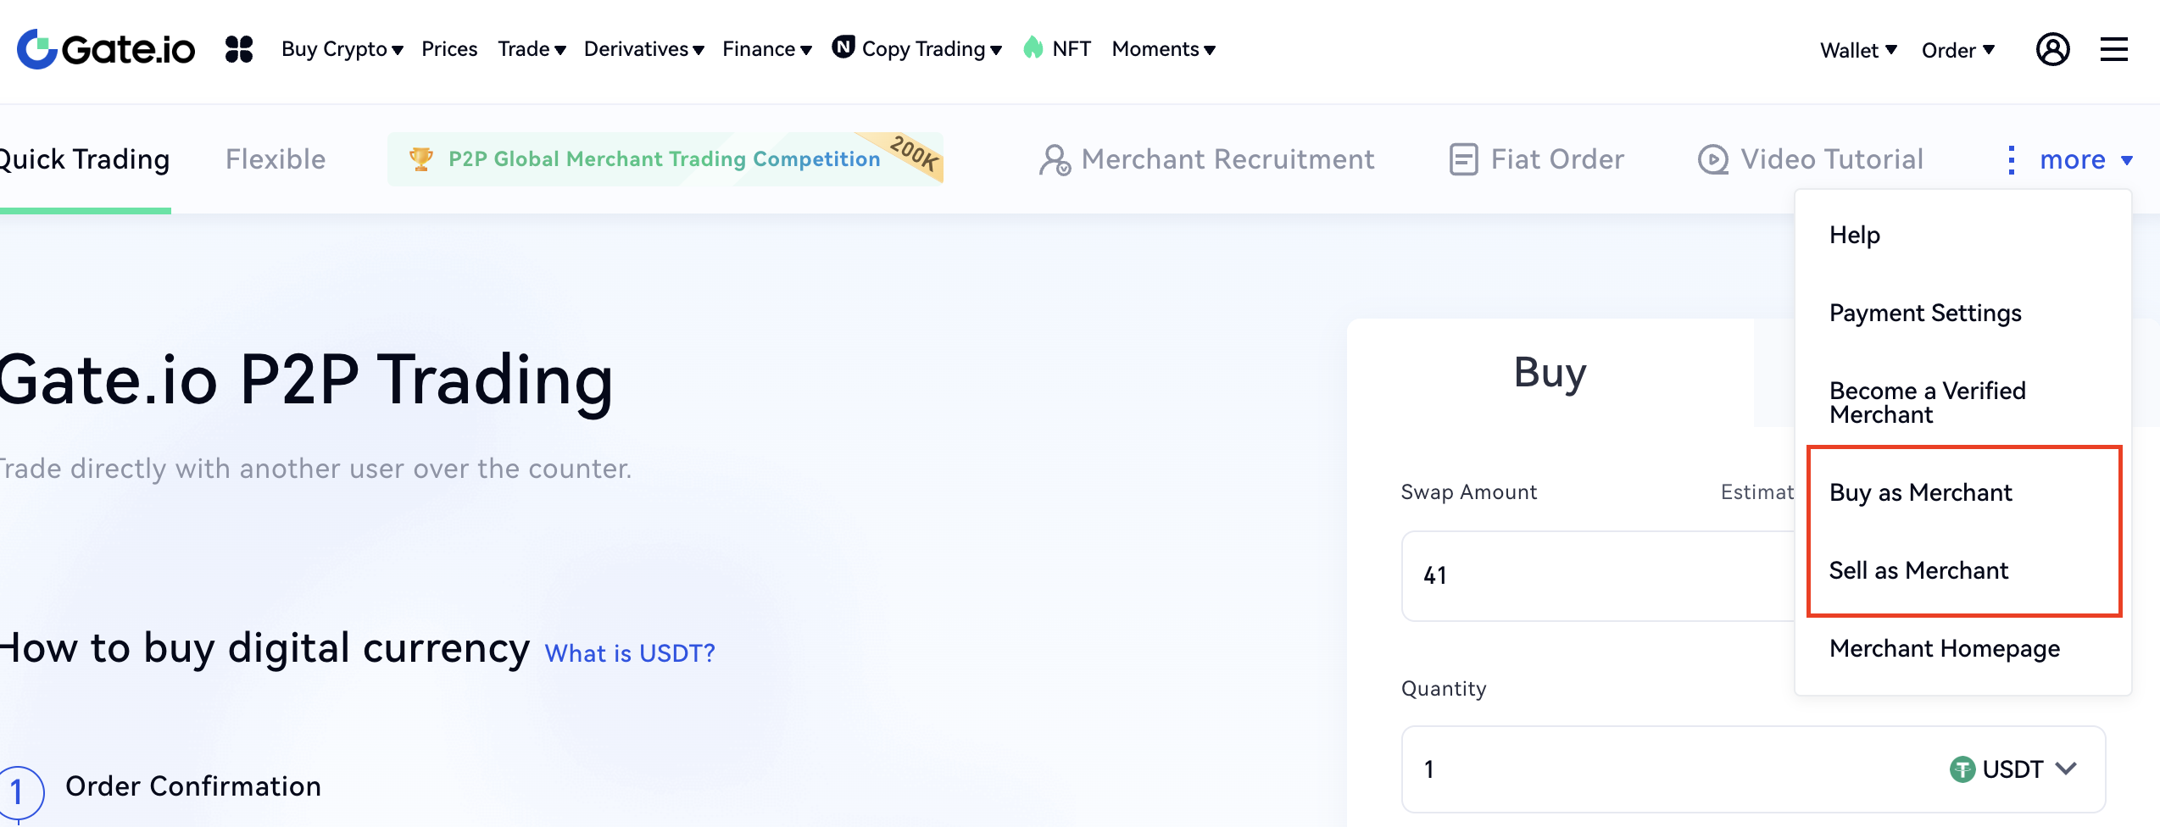Open the hamburger menu icon
2160x827 pixels.
point(2113,49)
